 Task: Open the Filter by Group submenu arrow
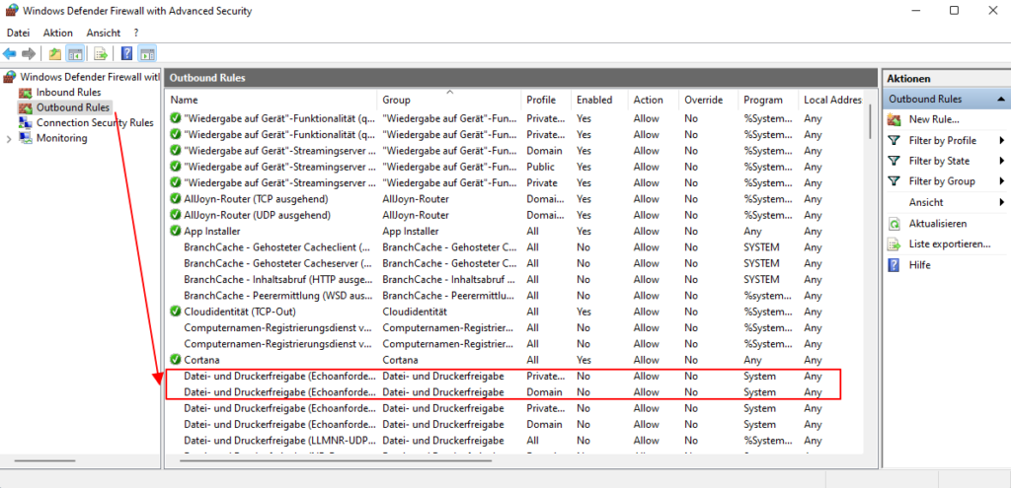(1002, 181)
